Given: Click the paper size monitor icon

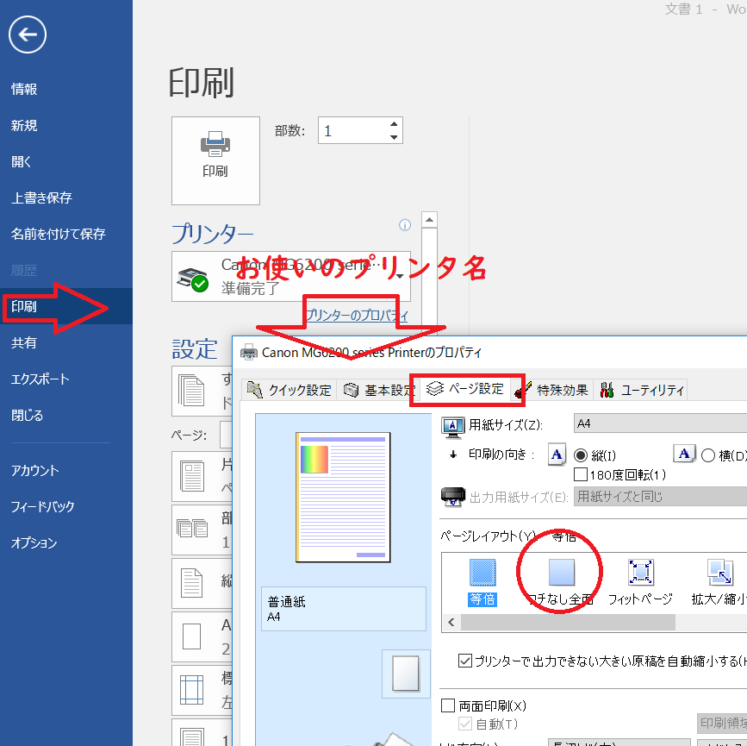Looking at the screenshot, I should pyautogui.click(x=452, y=427).
